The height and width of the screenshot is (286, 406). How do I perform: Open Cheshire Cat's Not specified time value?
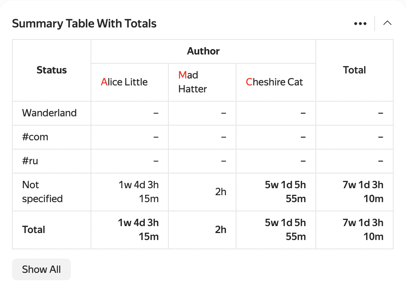tap(285, 192)
